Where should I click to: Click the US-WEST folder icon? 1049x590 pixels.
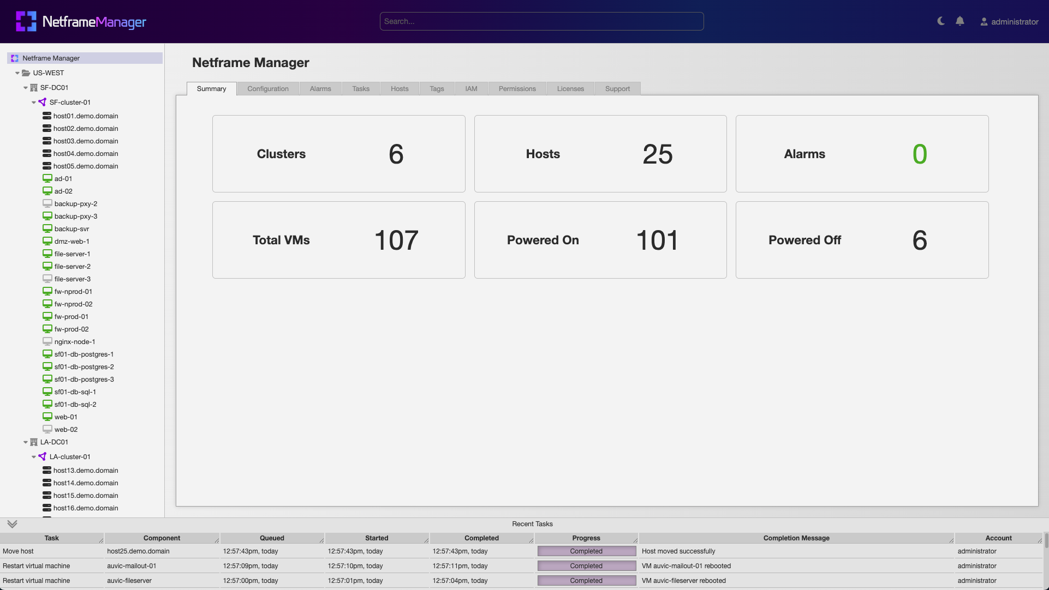(26, 73)
